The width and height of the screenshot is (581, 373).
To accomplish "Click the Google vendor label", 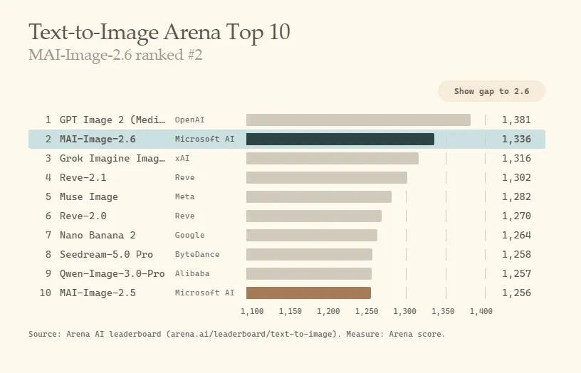I will coord(189,235).
